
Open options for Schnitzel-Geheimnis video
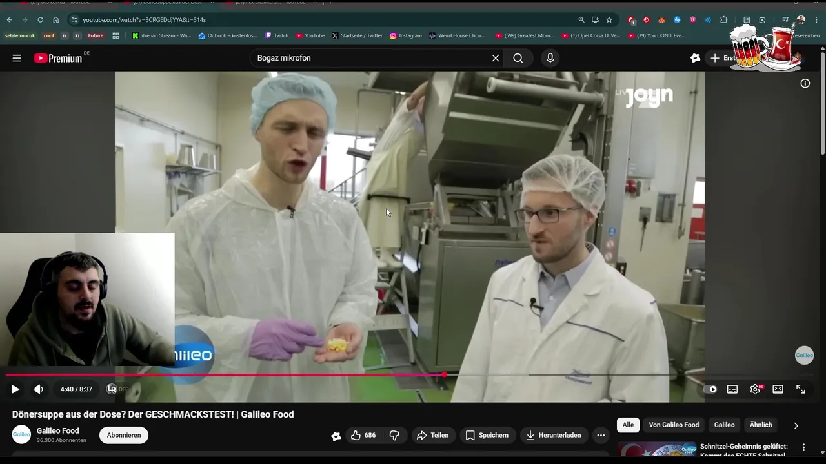[x=803, y=447]
